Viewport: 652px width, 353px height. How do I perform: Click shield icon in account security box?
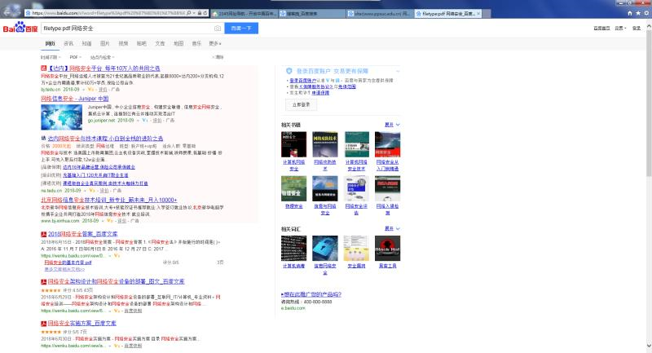[x=289, y=71]
